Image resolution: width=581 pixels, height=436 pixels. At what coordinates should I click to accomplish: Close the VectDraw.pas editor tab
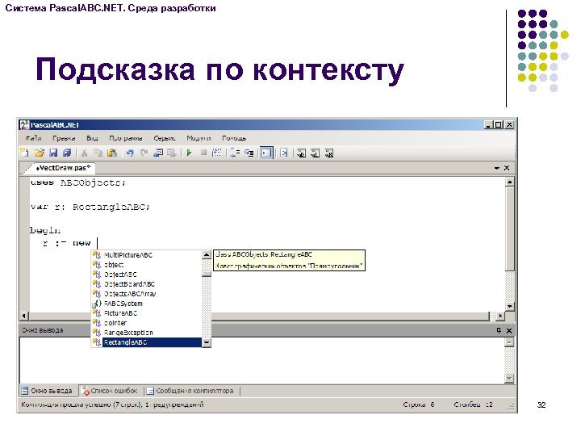pos(507,168)
